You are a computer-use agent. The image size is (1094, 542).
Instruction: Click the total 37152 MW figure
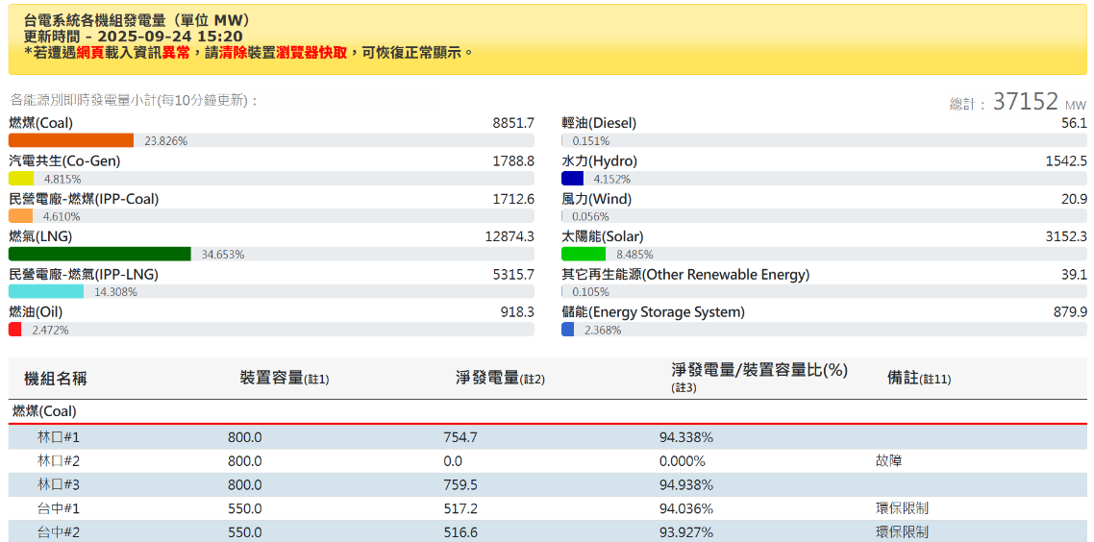1025,102
